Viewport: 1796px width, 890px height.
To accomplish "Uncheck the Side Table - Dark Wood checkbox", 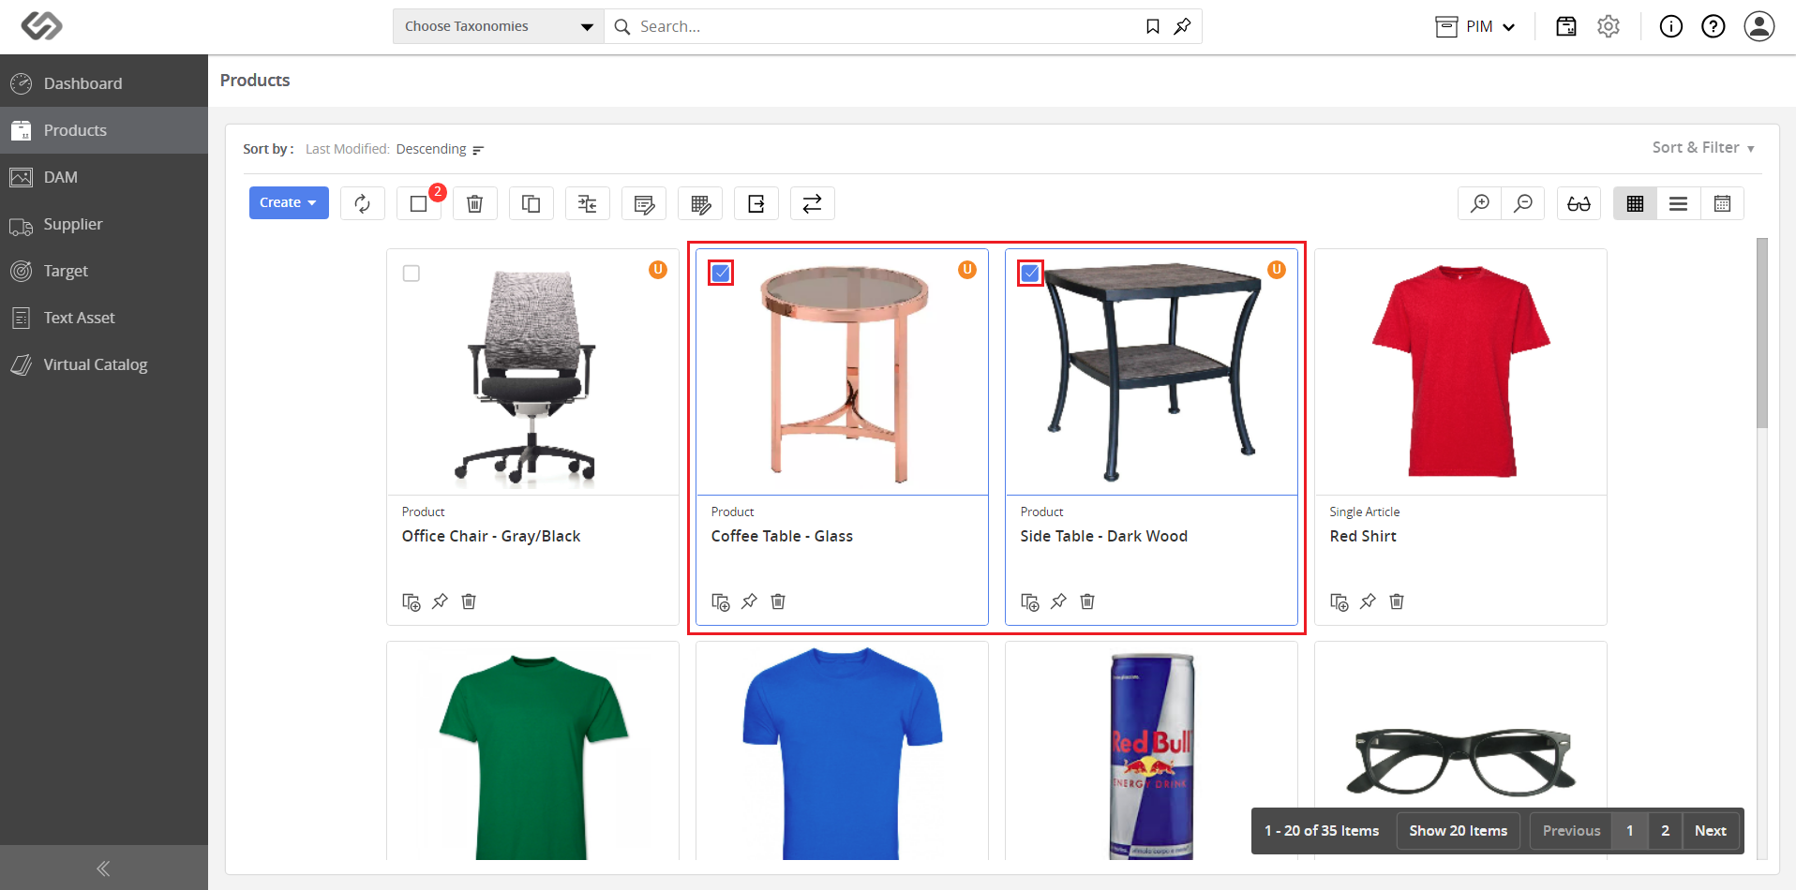I will 1030,273.
